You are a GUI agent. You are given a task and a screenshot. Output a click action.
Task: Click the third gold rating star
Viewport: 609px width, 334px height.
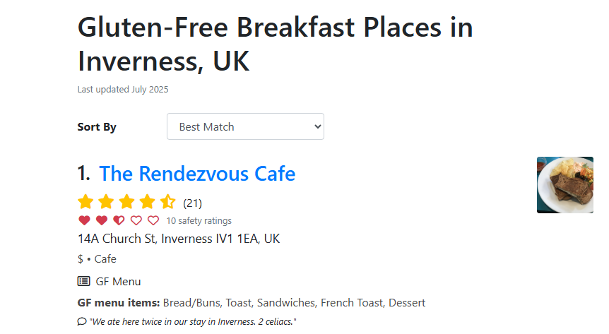click(126, 202)
